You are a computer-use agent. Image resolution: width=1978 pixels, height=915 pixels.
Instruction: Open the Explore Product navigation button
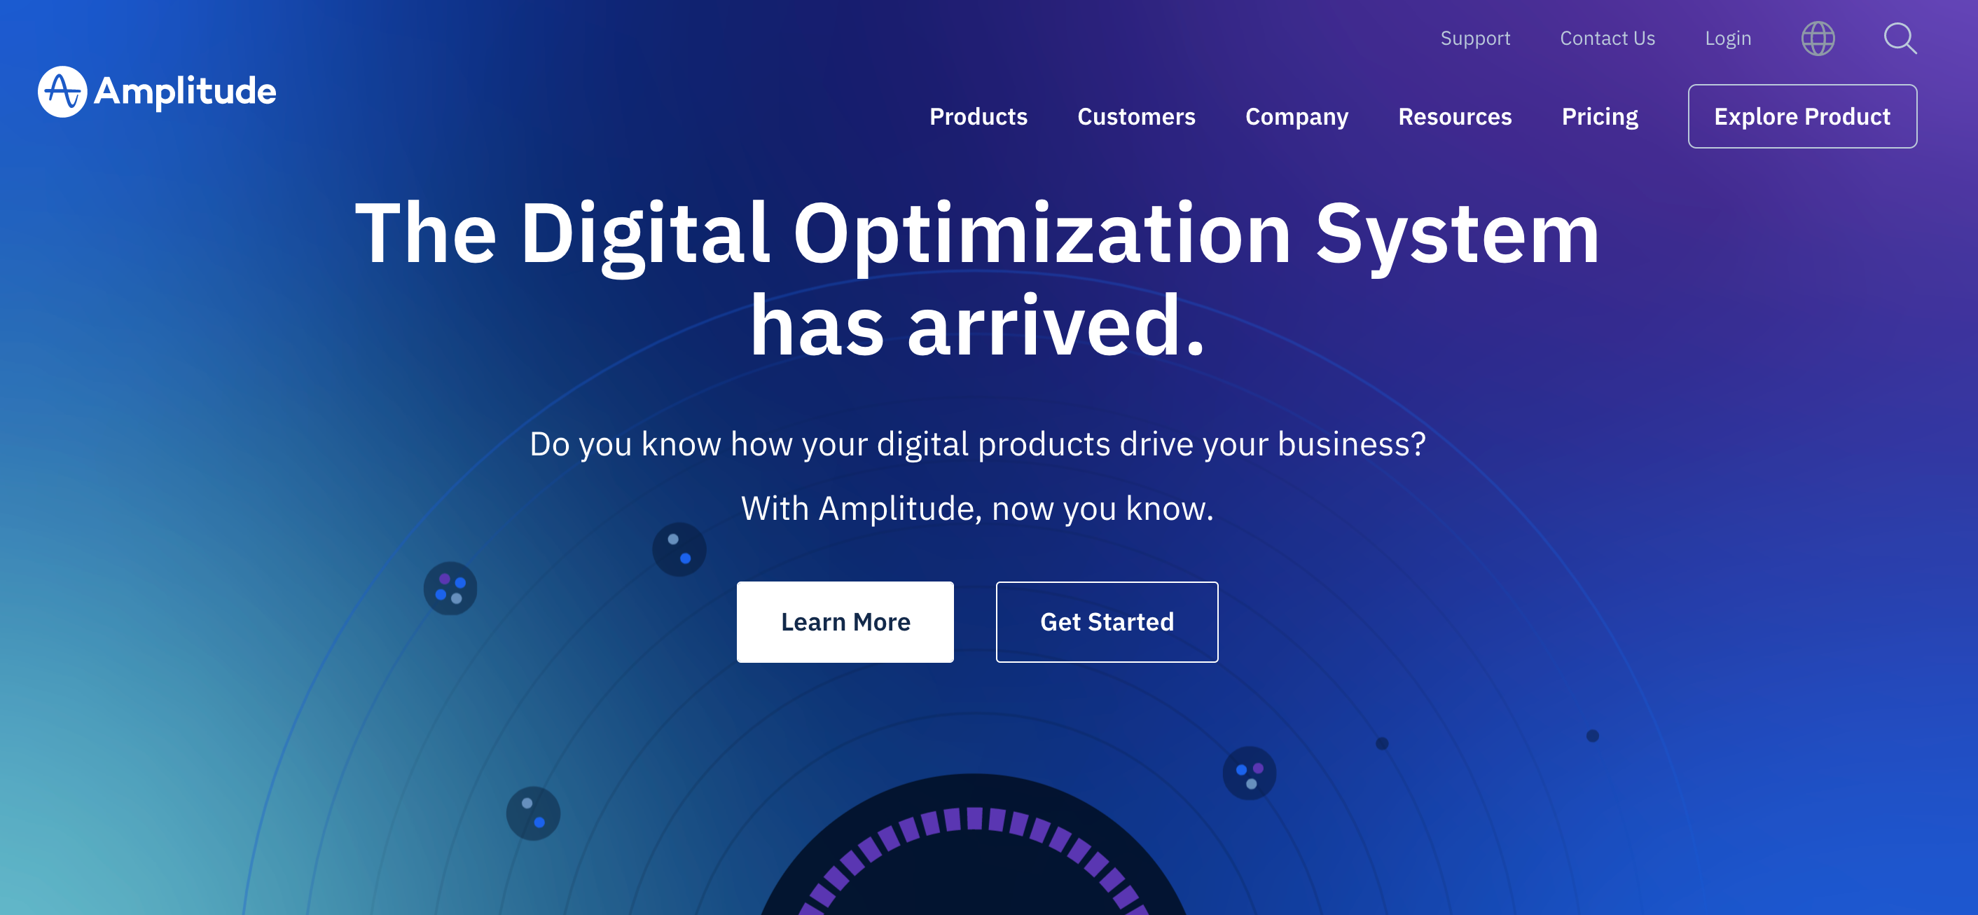pos(1803,115)
